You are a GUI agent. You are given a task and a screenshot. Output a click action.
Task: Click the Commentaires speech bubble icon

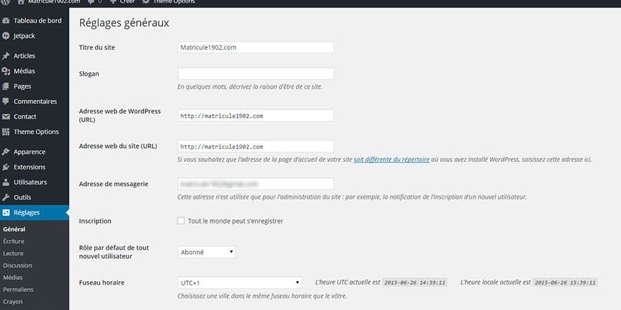click(6, 101)
